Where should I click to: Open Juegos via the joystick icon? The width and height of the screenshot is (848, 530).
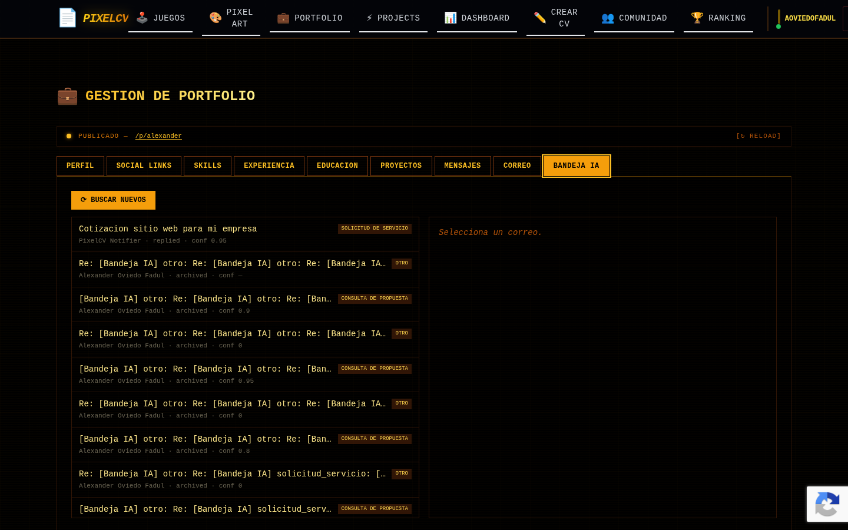(142, 18)
